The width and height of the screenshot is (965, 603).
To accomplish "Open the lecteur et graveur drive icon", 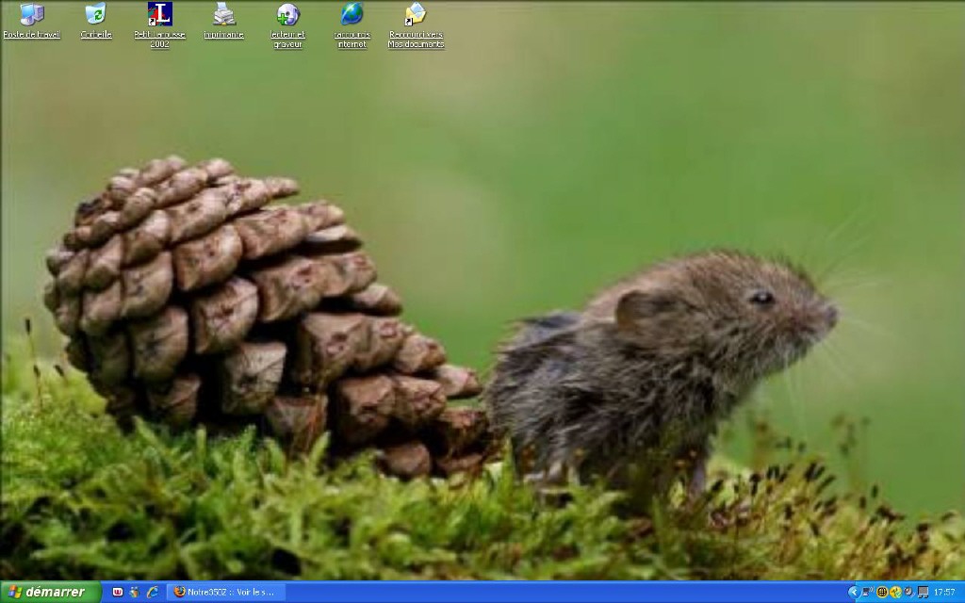I will (x=287, y=15).
